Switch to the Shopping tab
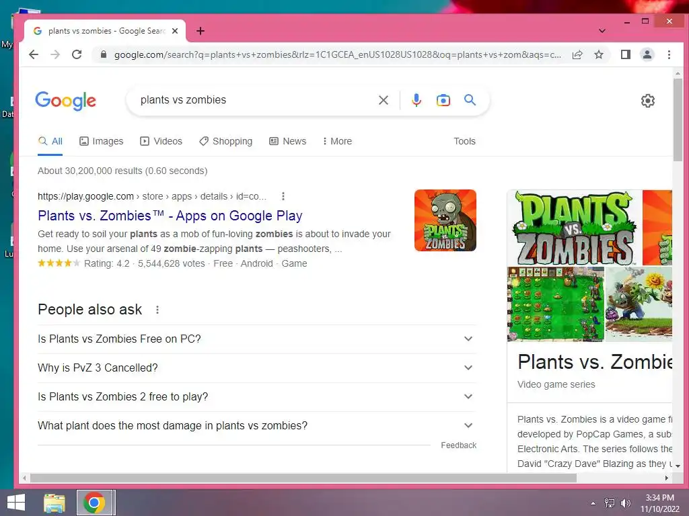 click(x=225, y=141)
